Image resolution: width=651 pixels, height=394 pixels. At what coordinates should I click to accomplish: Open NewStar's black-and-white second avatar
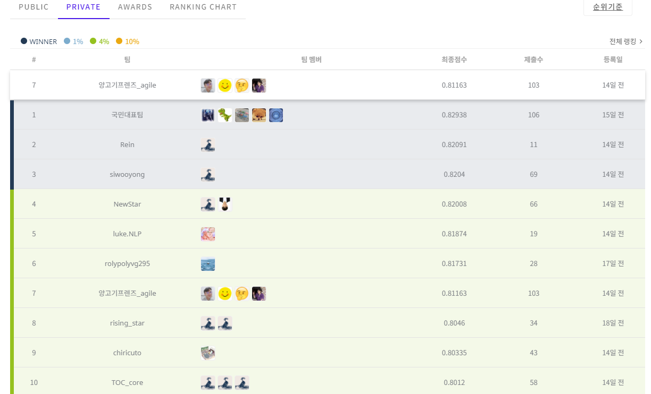pyautogui.click(x=225, y=204)
